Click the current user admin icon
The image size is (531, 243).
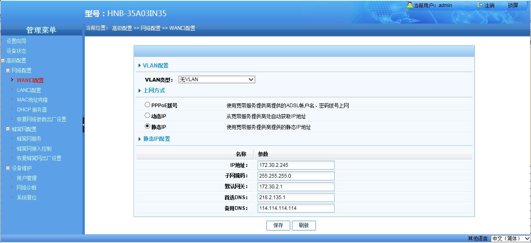click(x=410, y=5)
